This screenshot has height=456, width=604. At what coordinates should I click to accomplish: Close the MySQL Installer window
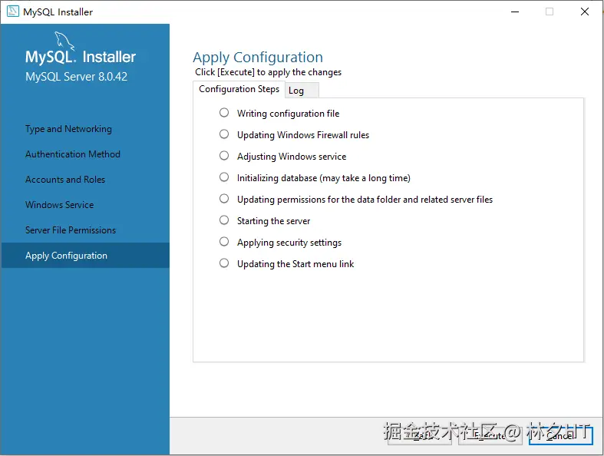tap(584, 12)
